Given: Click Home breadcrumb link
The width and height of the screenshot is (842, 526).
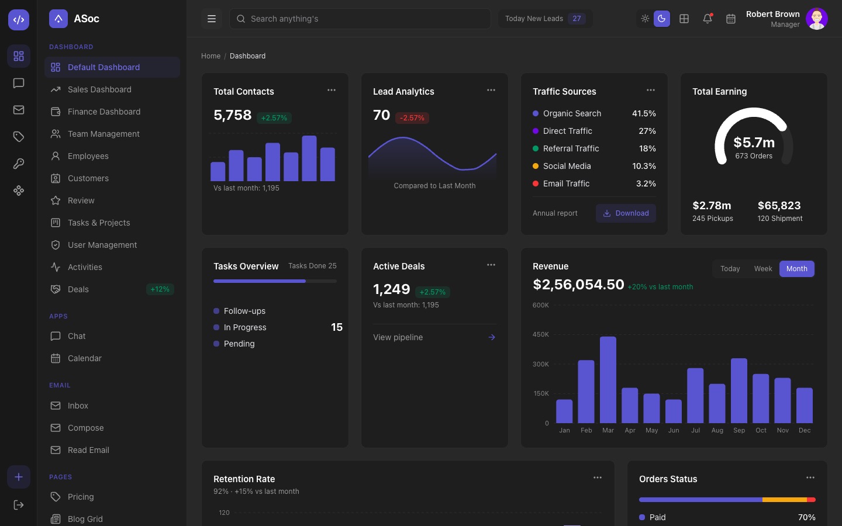Looking at the screenshot, I should 210,56.
